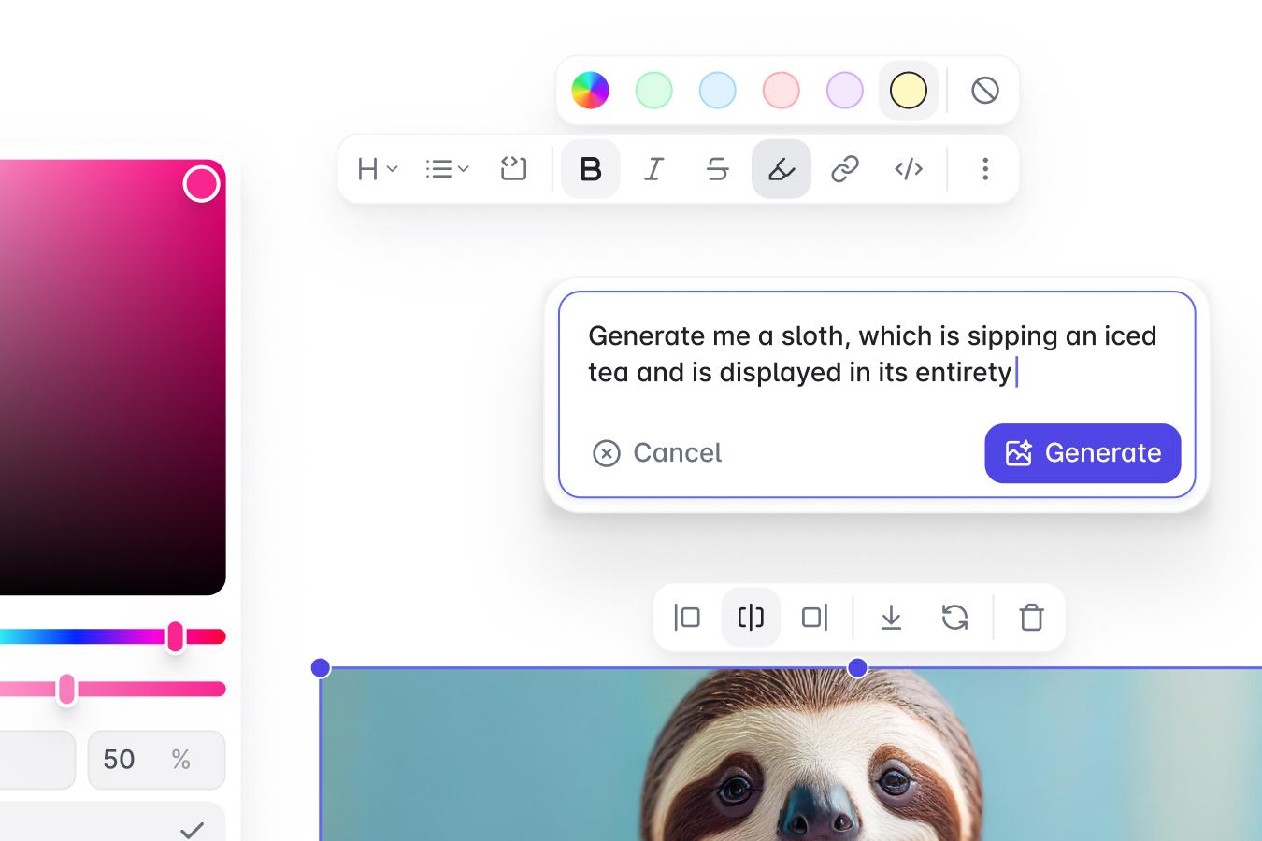Toggle italic text formatting

coord(653,169)
